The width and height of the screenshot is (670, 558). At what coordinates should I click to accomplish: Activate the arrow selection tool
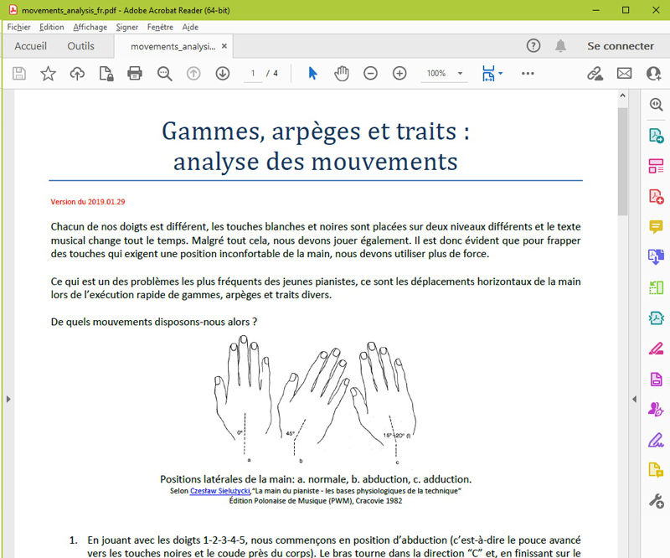tap(312, 74)
